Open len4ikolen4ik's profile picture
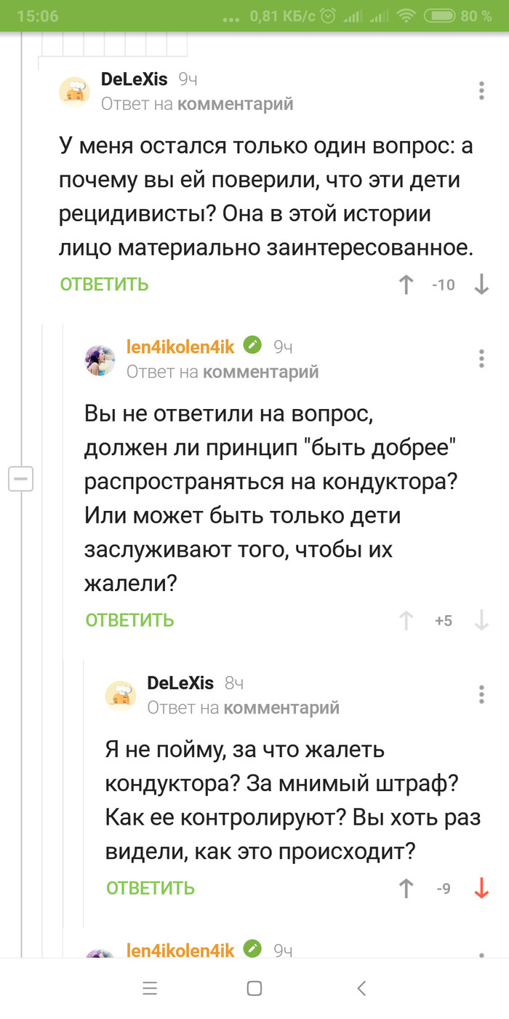This screenshot has height=1019, width=509. (x=100, y=360)
